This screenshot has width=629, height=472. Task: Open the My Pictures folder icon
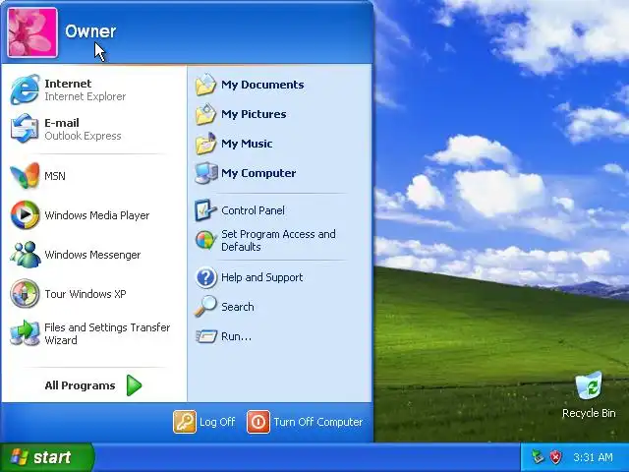click(x=205, y=114)
